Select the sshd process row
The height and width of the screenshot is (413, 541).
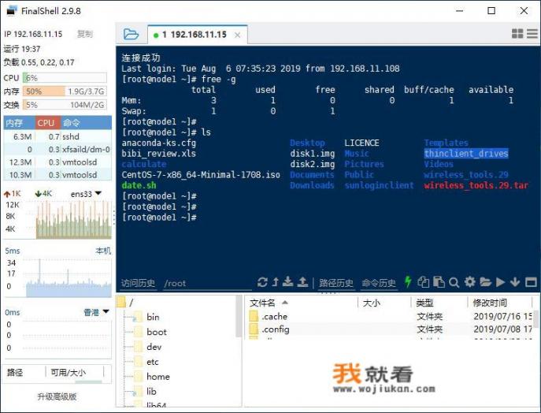point(57,136)
